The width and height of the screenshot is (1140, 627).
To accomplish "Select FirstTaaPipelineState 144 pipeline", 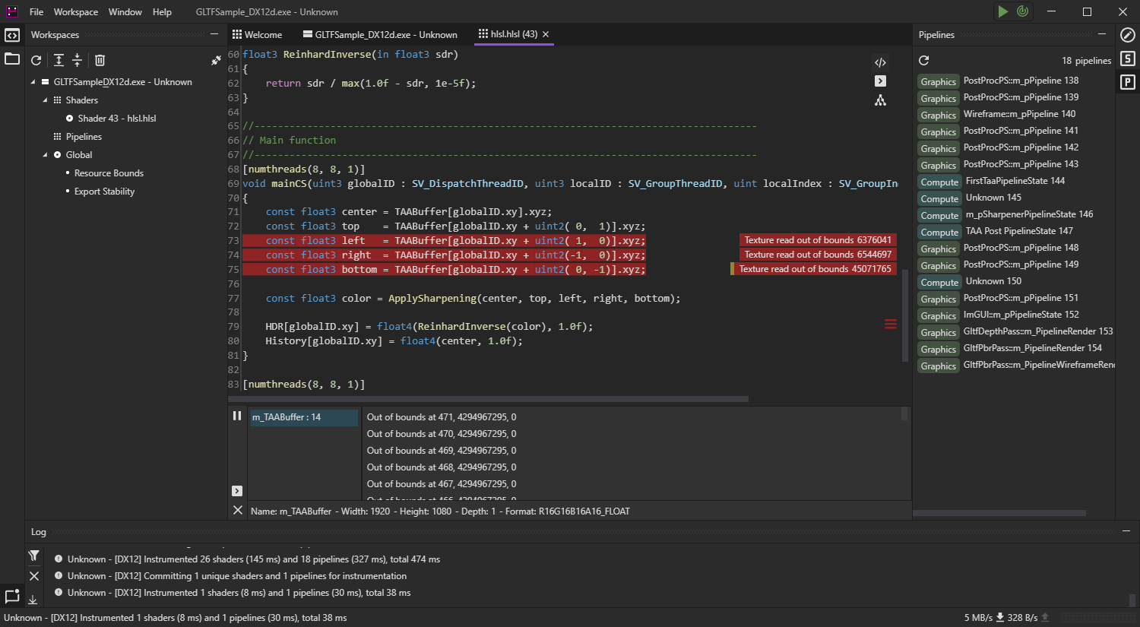I will (1015, 181).
